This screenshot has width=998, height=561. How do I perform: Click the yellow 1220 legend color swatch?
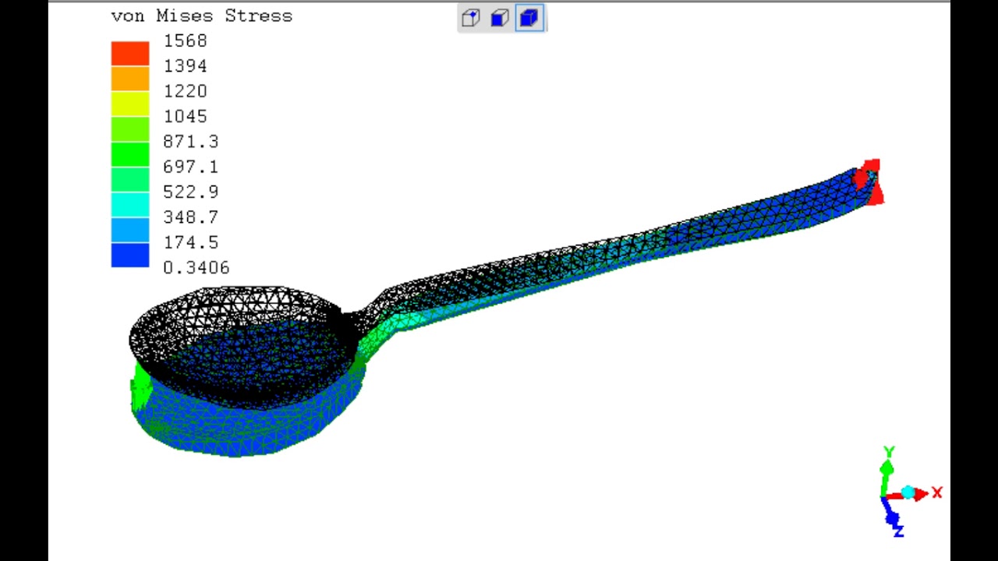click(130, 104)
